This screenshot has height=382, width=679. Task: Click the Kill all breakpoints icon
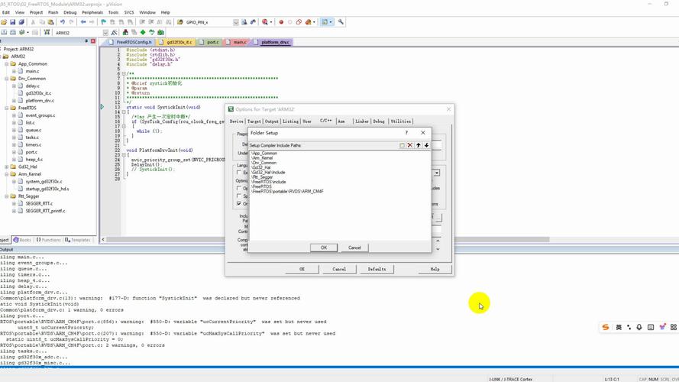[x=309, y=22]
